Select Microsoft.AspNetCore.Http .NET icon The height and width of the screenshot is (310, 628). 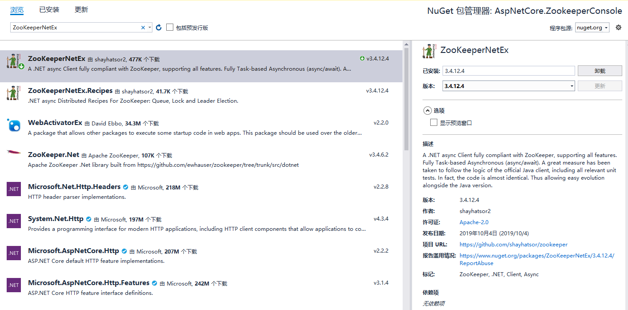point(14,253)
